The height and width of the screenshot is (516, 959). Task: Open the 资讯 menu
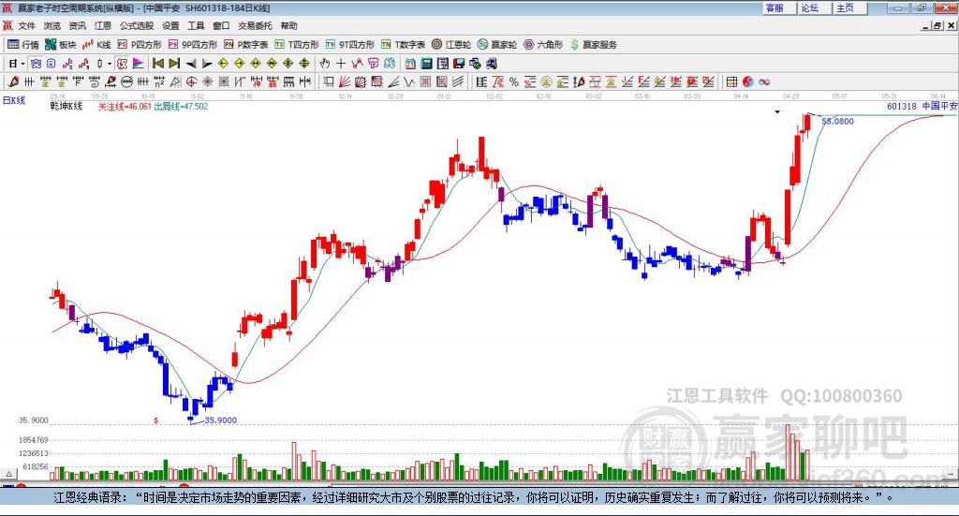click(x=77, y=25)
